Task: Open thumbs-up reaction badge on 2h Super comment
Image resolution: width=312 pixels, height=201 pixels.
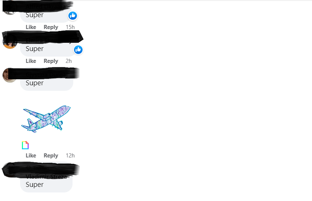Action: point(78,50)
